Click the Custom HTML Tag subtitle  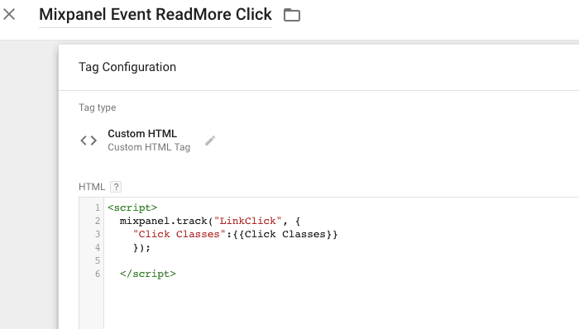[149, 147]
